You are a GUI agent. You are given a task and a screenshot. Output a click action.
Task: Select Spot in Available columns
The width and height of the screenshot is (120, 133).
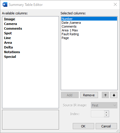coord(8,33)
